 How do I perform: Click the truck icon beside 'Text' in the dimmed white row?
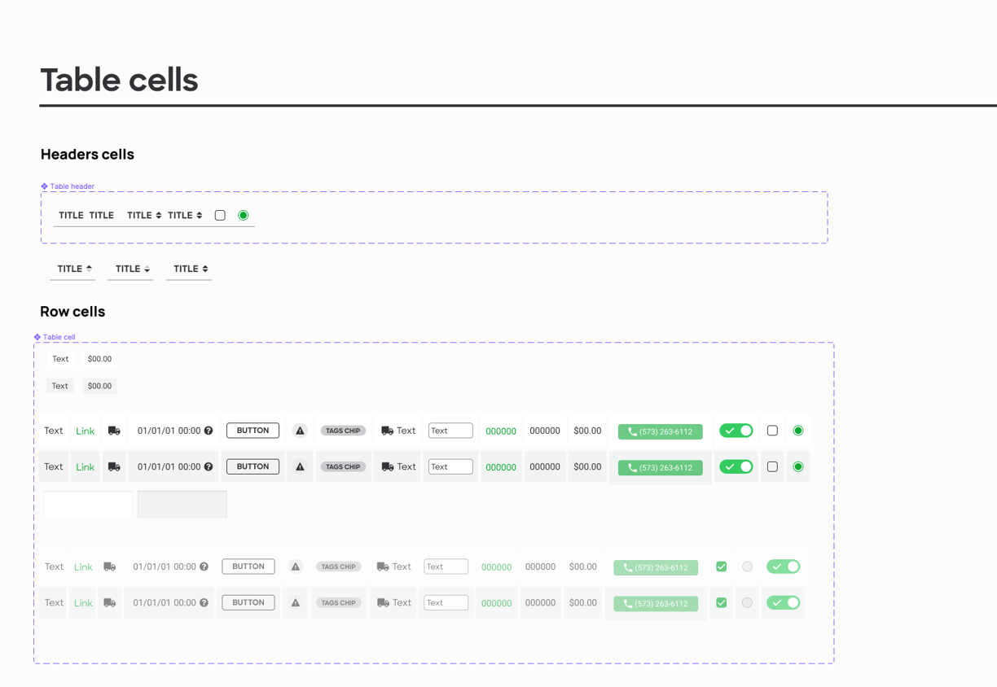click(383, 567)
